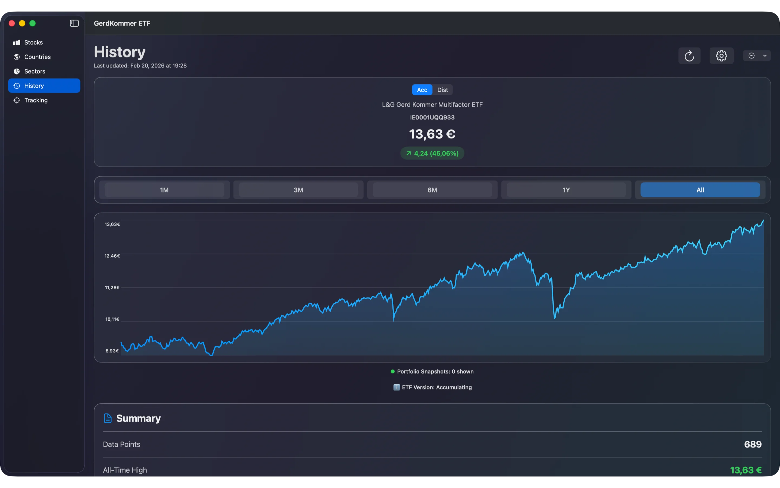Refresh the ETF price data

[x=690, y=56]
